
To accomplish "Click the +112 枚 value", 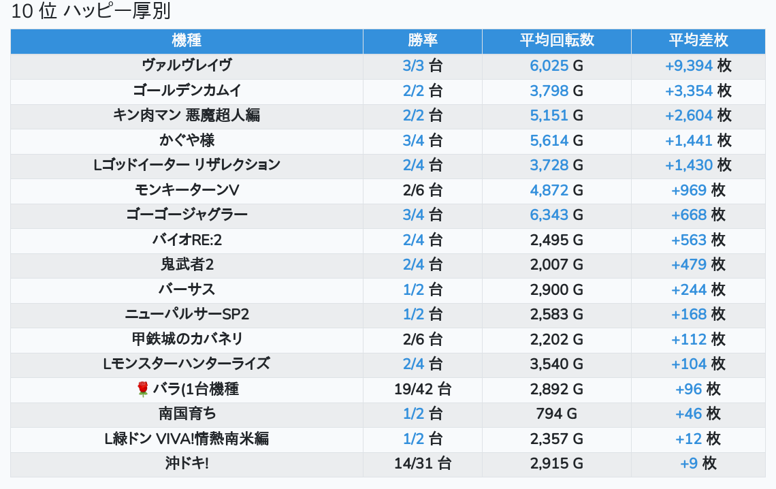I will coord(698,339).
